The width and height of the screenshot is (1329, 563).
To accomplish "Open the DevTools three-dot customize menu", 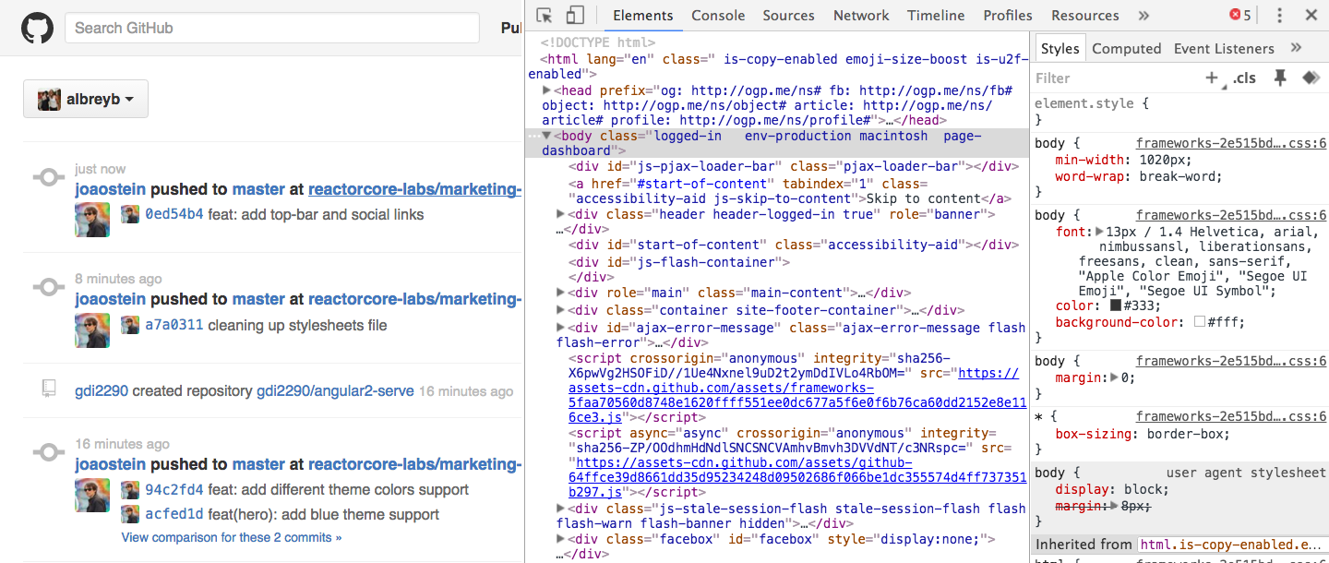I will pos(1279,16).
